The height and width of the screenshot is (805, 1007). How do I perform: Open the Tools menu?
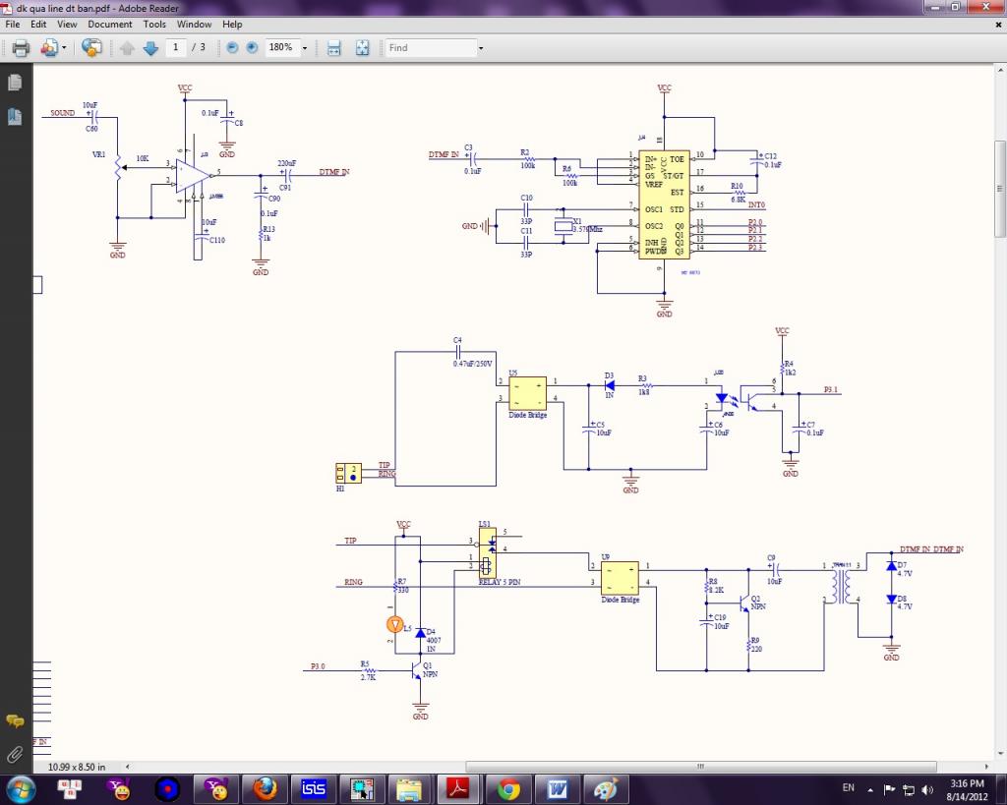tap(154, 24)
